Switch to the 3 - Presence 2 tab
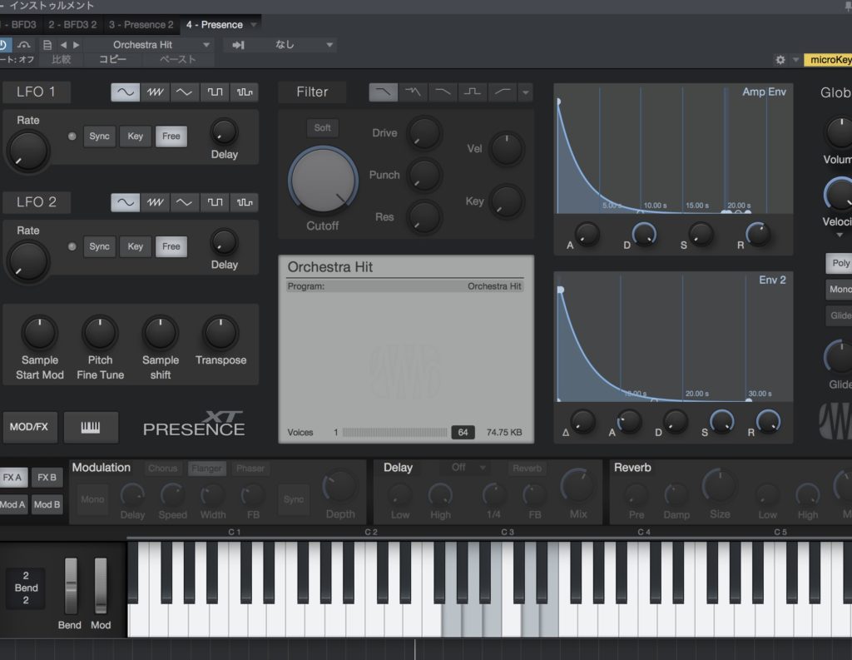Screen dimensions: 852x660 coord(141,25)
